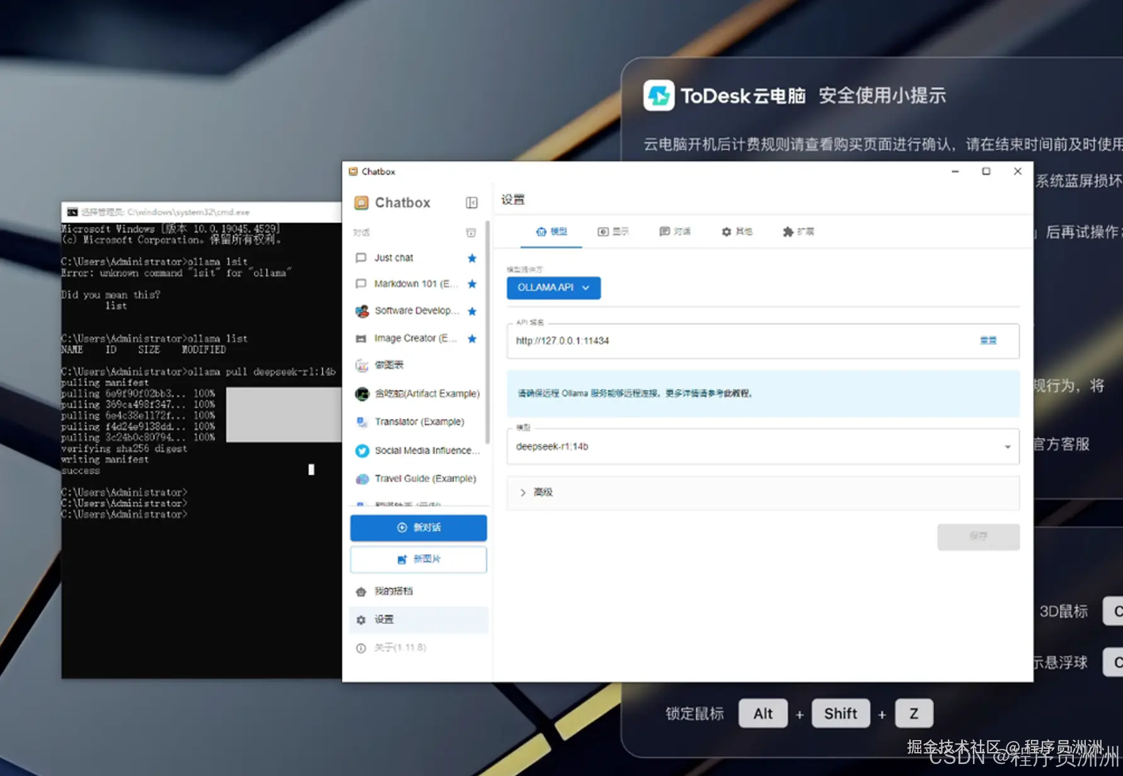Open Social Media Influencer conversation
Screen dimensions: 1123x776
(417, 451)
